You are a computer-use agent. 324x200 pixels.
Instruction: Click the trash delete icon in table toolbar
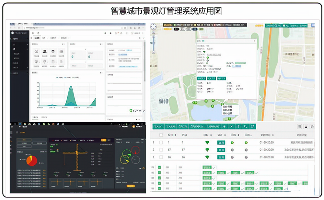[238, 126]
